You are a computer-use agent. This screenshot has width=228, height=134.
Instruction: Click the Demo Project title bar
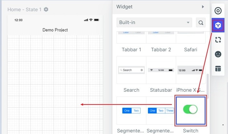(55, 30)
